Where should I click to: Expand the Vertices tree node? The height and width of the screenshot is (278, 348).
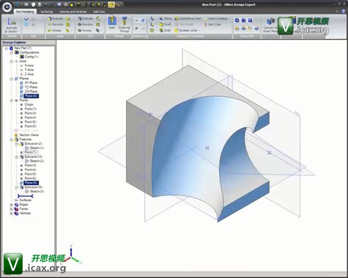coord(11,213)
